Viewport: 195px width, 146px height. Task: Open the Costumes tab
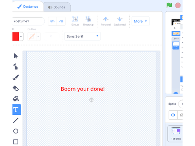[28, 6]
